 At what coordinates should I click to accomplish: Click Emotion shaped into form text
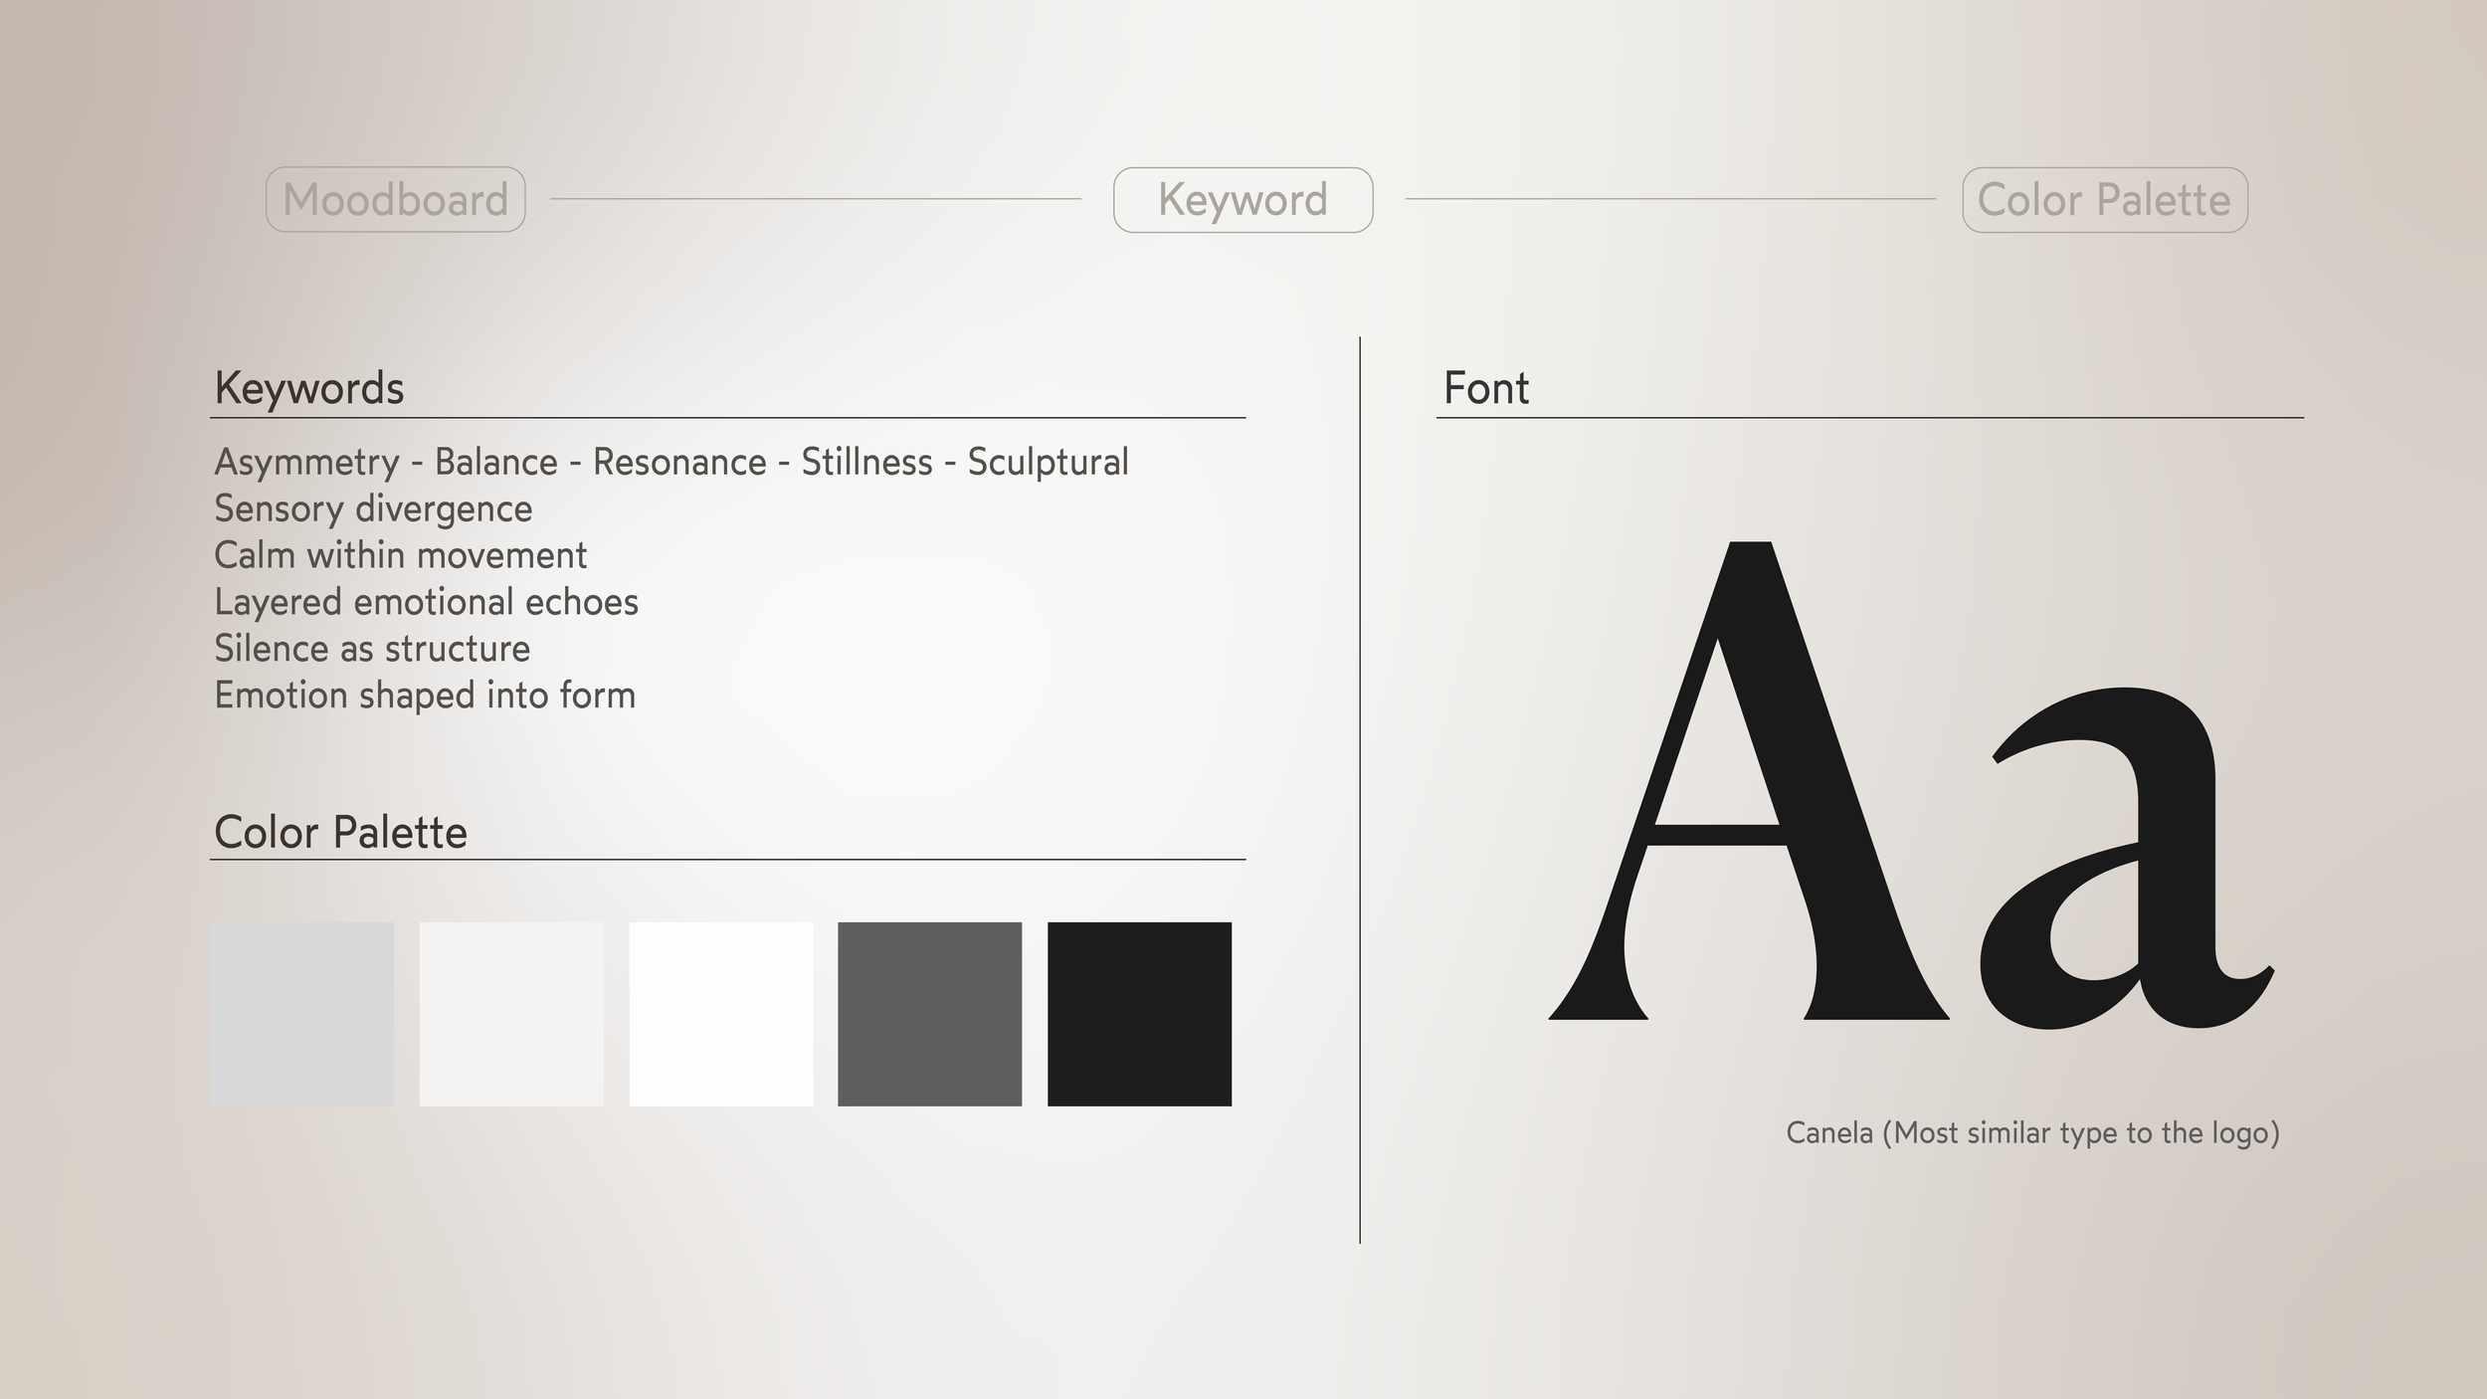coord(425,696)
